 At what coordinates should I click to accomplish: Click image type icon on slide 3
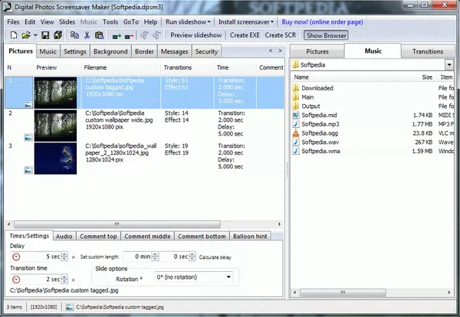pos(28,170)
